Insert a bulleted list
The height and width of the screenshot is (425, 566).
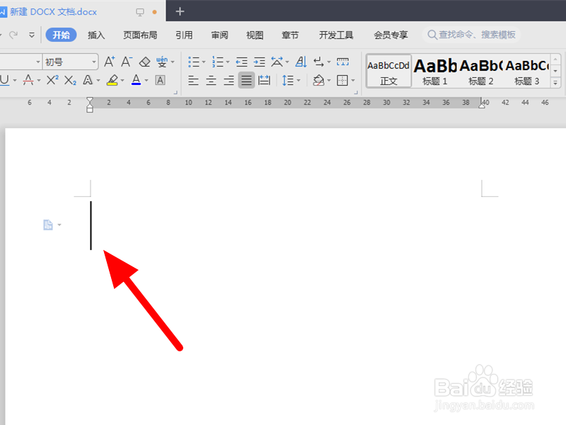click(x=193, y=62)
